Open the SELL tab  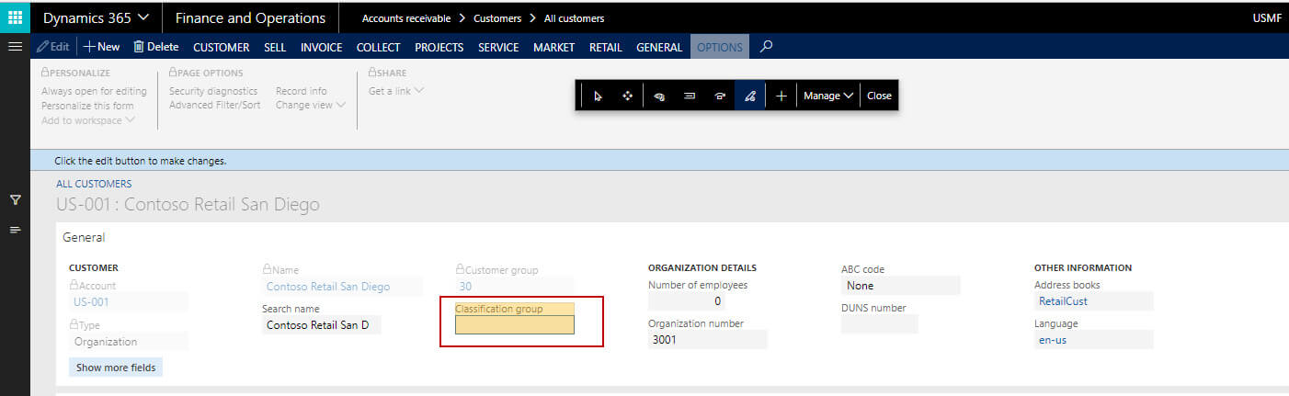click(x=275, y=47)
